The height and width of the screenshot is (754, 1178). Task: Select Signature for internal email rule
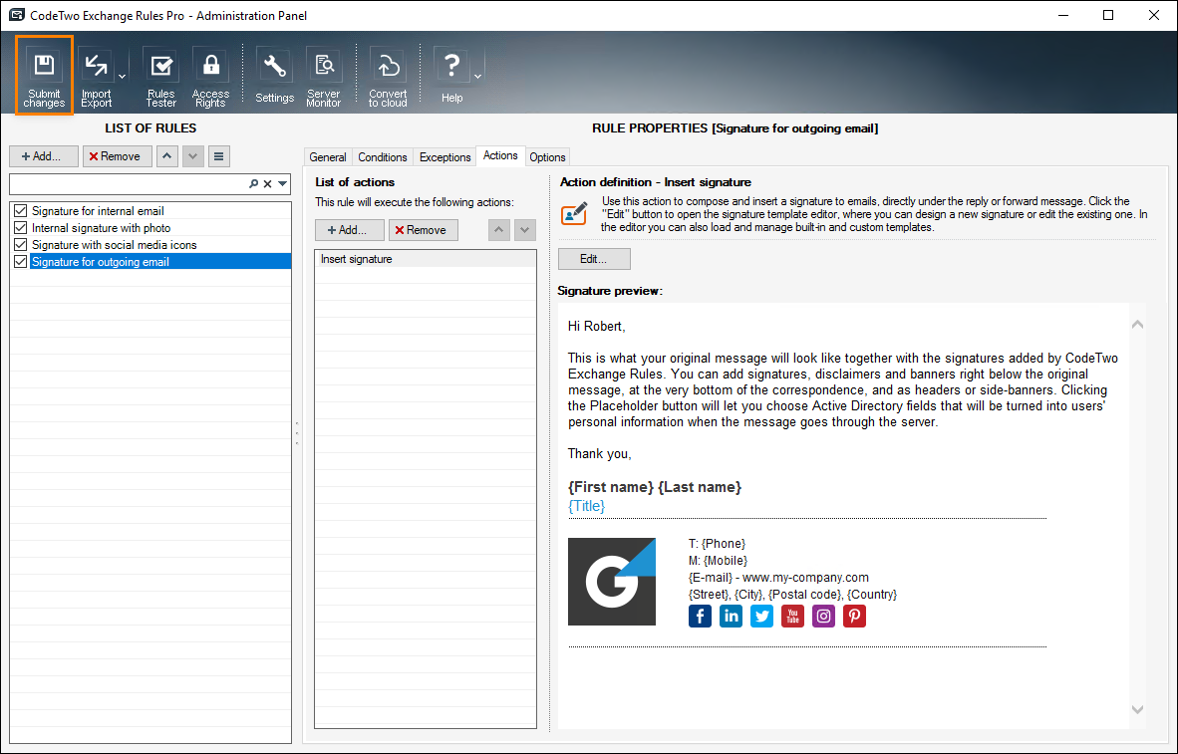pyautogui.click(x=98, y=211)
